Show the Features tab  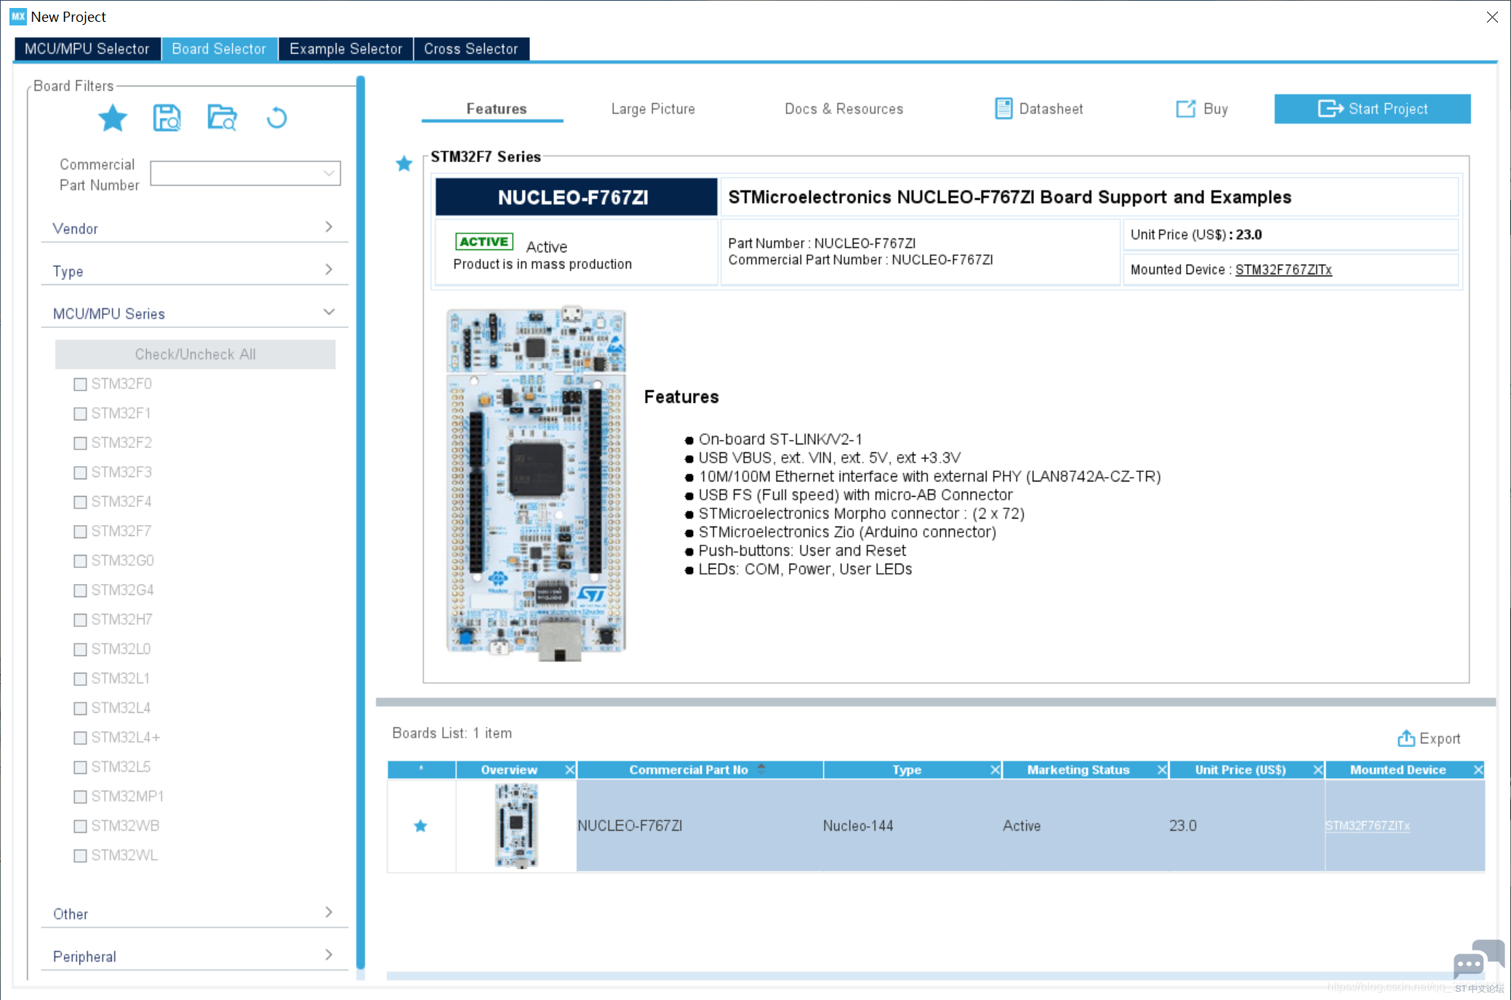(496, 108)
